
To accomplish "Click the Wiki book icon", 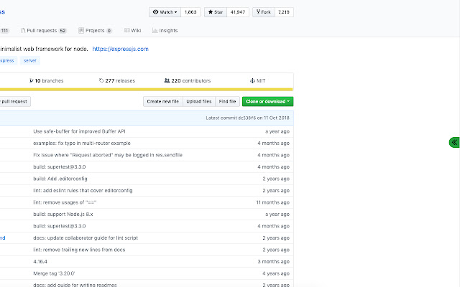I will pyautogui.click(x=126, y=30).
